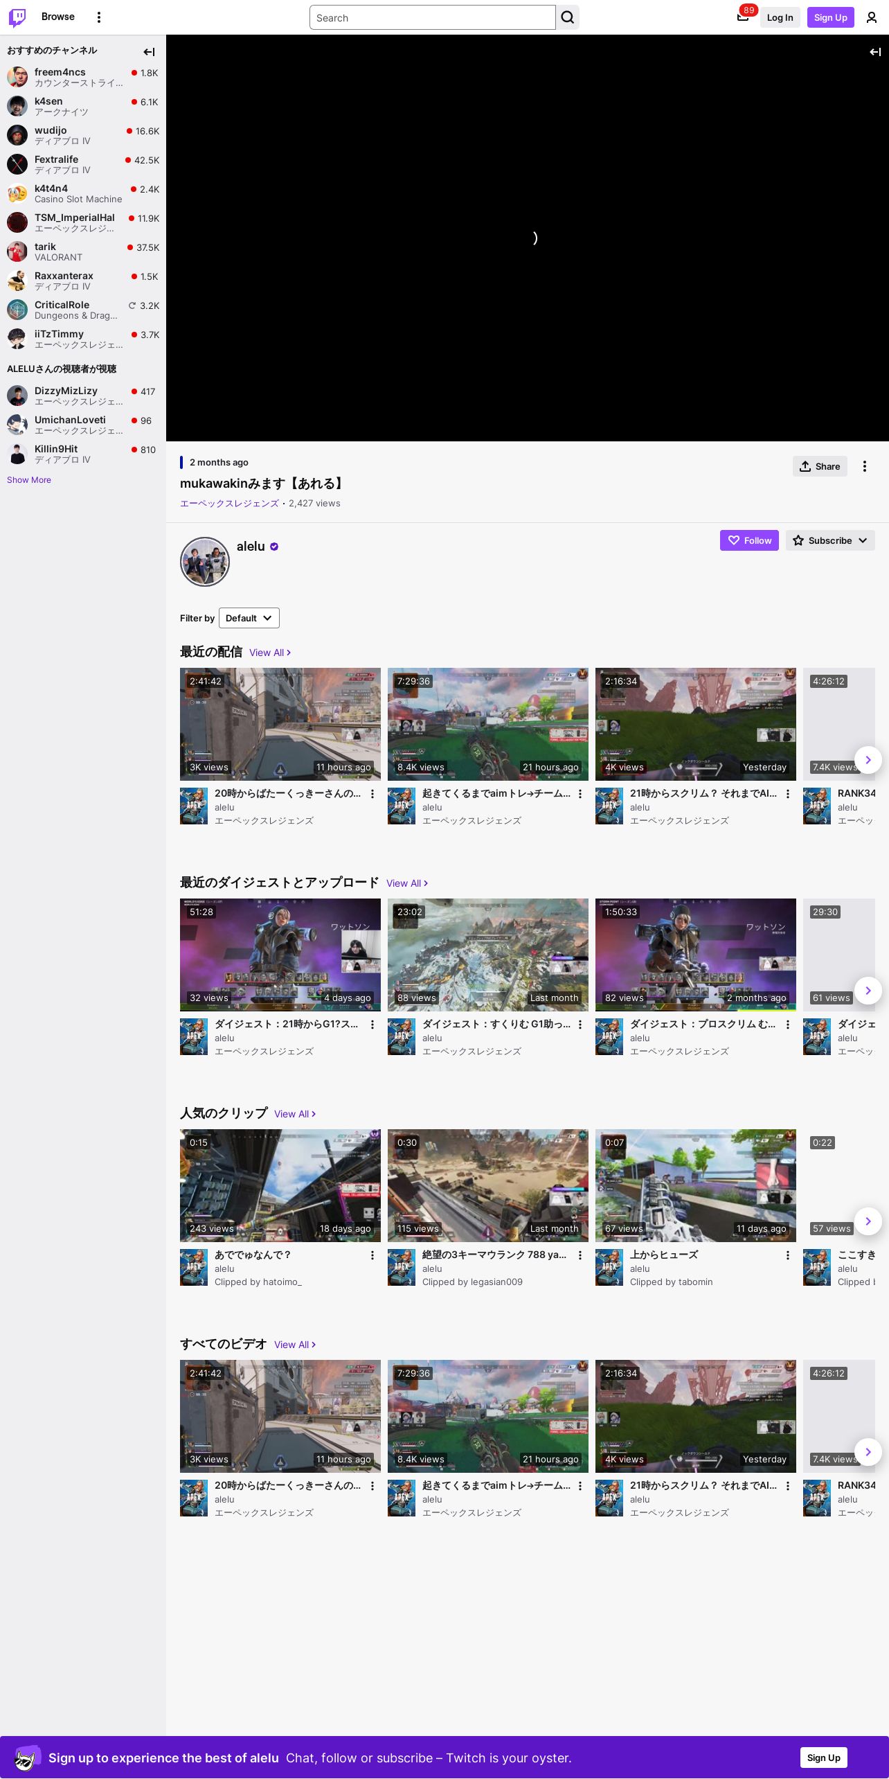Open the notifications inbox with 89 badge
The height and width of the screenshot is (1779, 889).
[x=743, y=17]
